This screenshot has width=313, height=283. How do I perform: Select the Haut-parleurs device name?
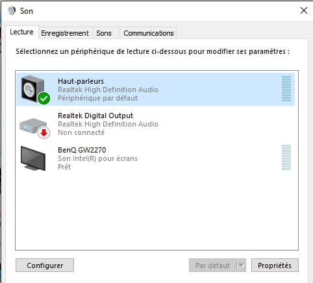coord(81,81)
